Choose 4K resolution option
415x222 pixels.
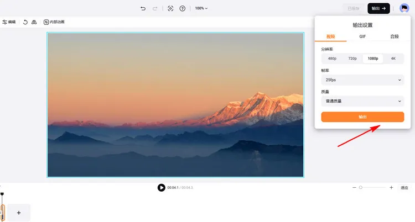(393, 58)
